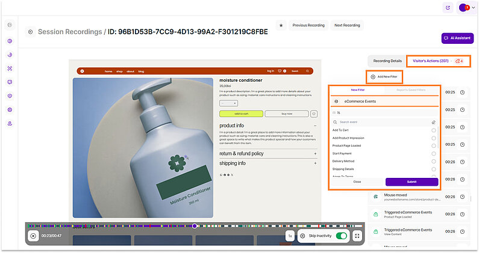The height and width of the screenshot is (253, 479).
Task: Click the globe icon in left sidebar
Action: coord(10,41)
